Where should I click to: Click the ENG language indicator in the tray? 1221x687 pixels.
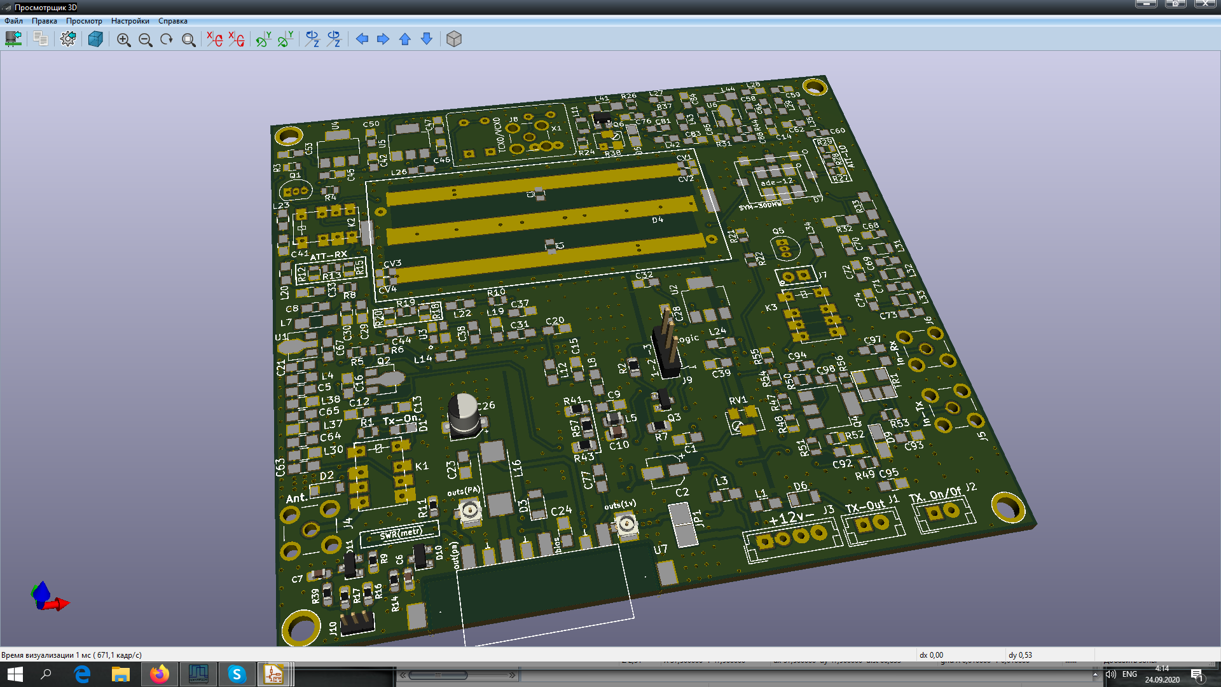point(1129,674)
